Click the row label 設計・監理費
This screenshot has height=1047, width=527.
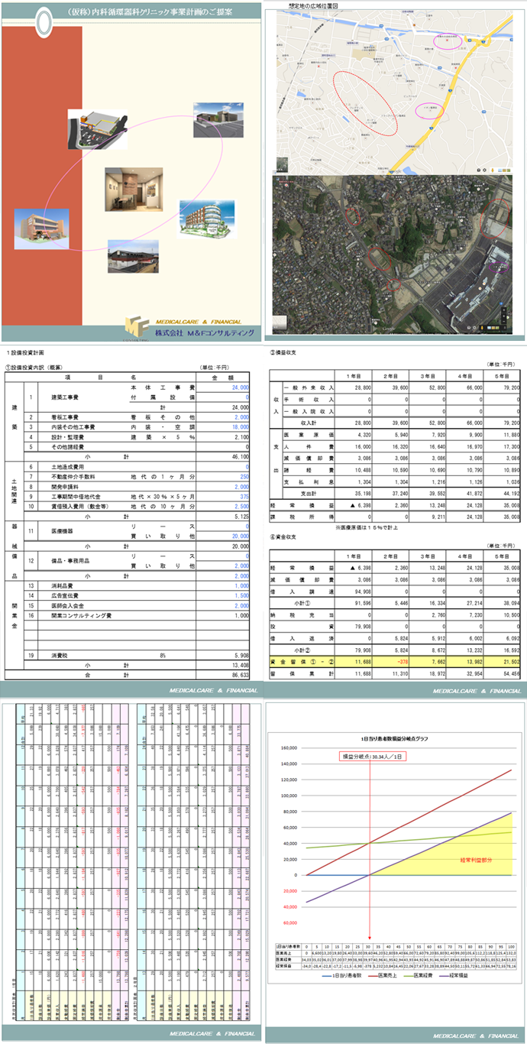67,437
